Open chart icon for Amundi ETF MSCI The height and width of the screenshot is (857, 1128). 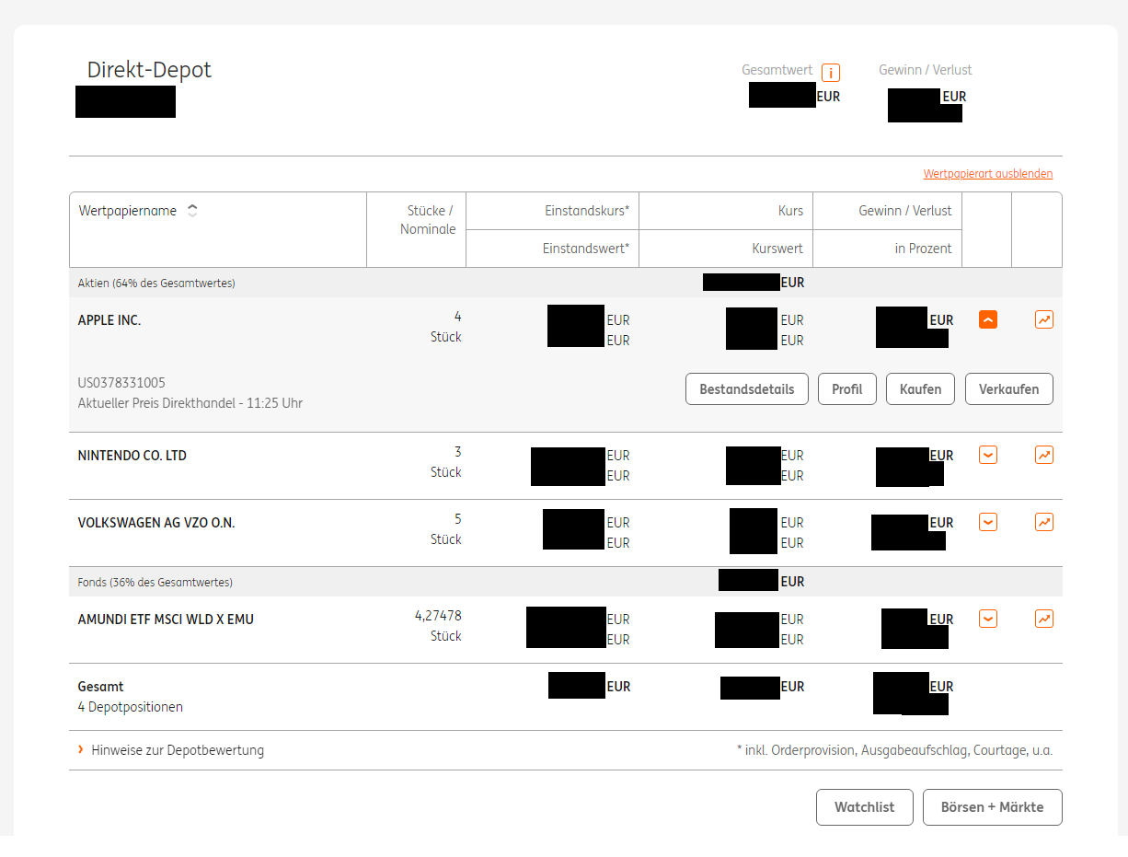(x=1044, y=619)
